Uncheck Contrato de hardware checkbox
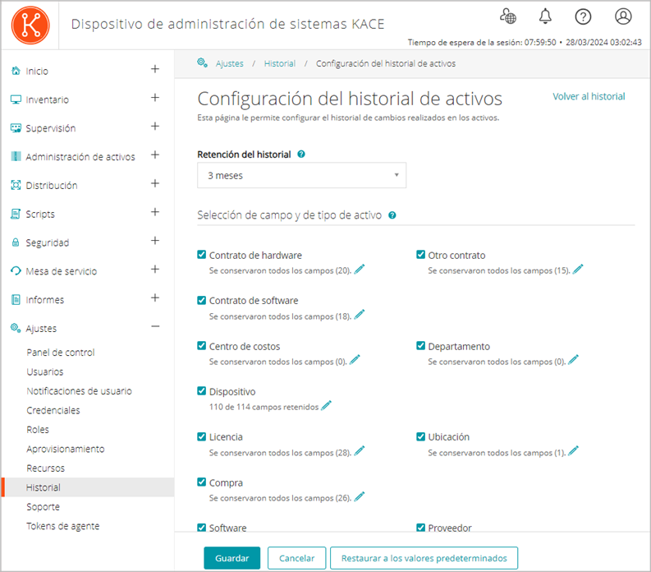Image resolution: width=651 pixels, height=572 pixels. [202, 255]
